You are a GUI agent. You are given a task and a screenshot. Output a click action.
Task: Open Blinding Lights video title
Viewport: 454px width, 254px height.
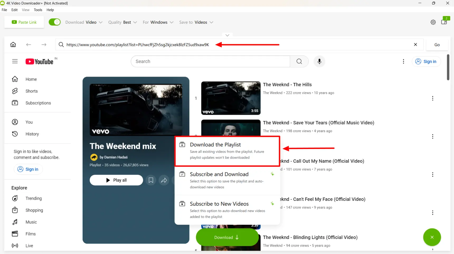(x=310, y=237)
